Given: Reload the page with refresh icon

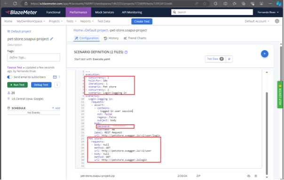Looking at the screenshot, I should click(x=15, y=3).
